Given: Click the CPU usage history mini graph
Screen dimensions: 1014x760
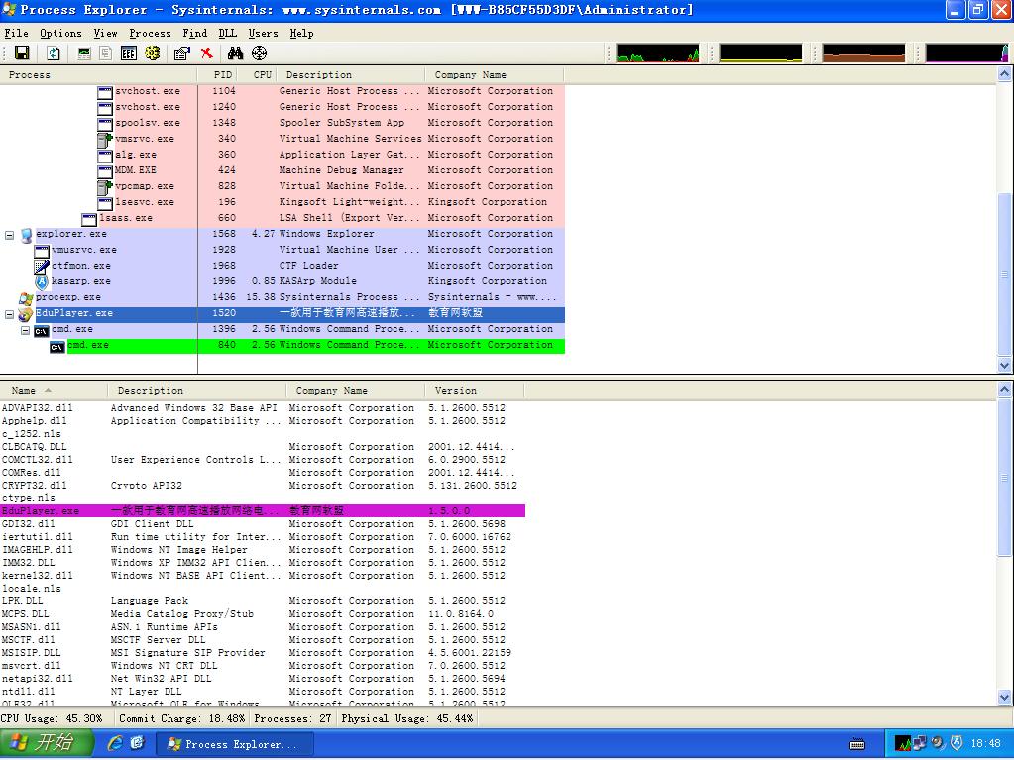Looking at the screenshot, I should [657, 54].
